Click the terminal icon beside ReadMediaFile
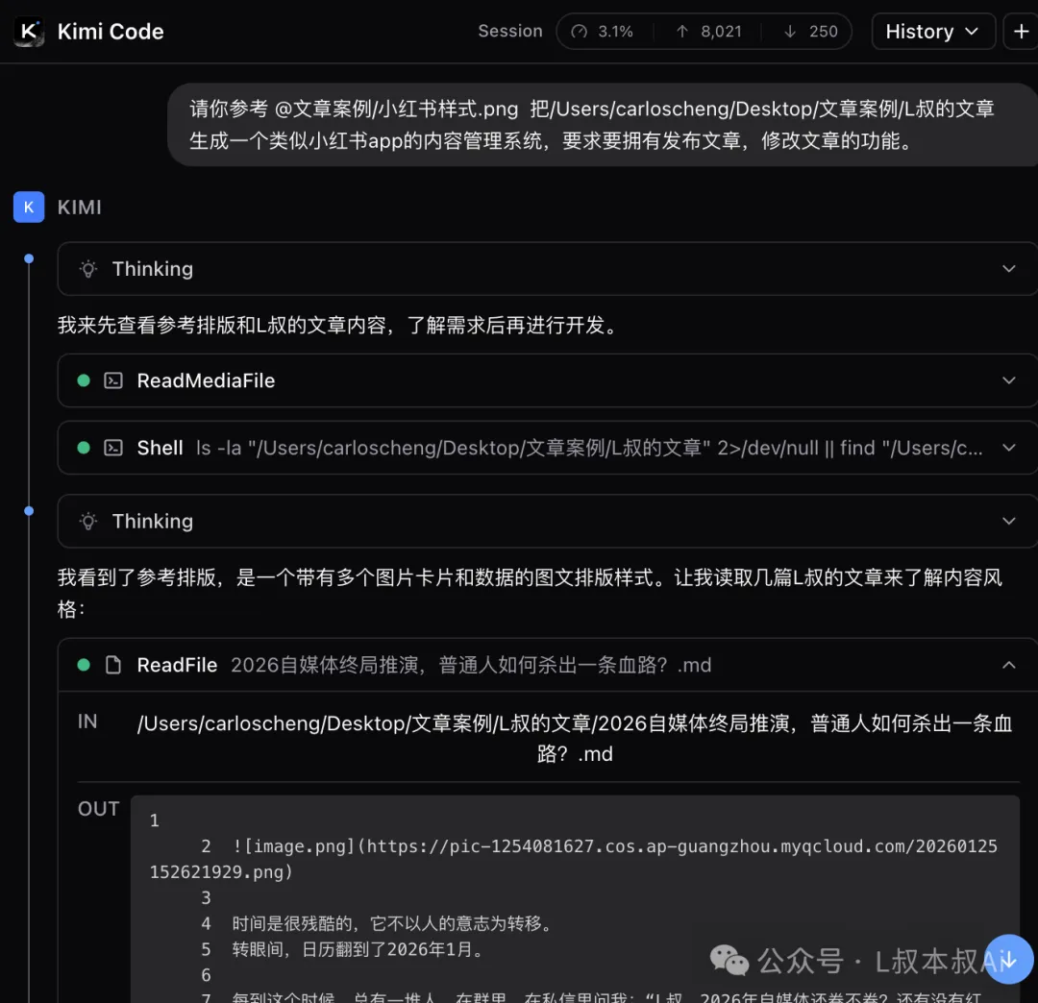Image resolution: width=1038 pixels, height=1003 pixels. [113, 380]
